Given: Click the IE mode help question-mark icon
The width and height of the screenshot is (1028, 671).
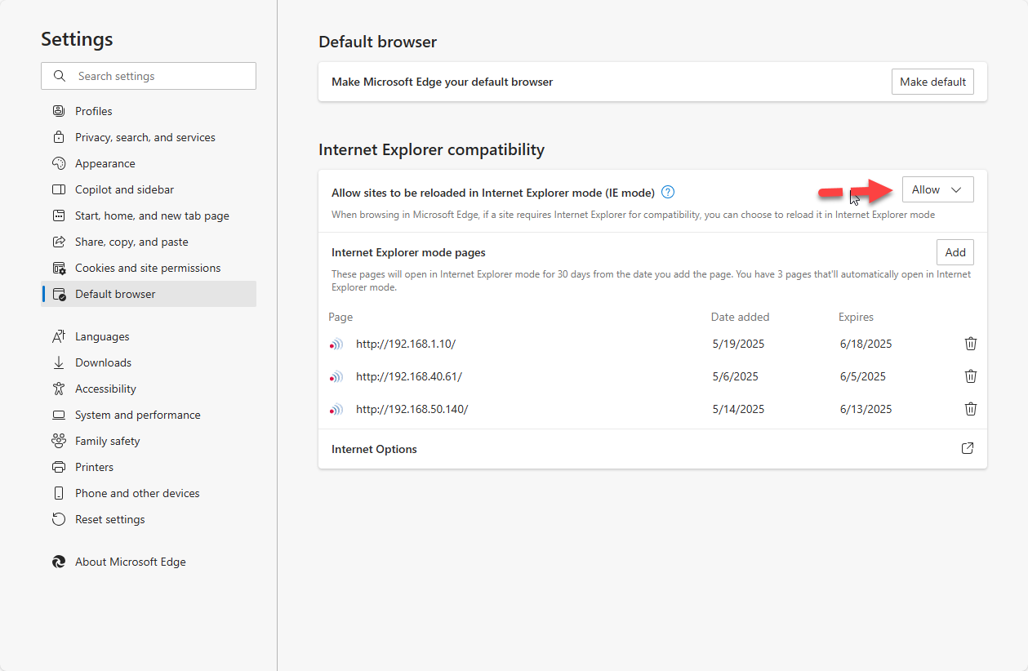Looking at the screenshot, I should click(668, 193).
